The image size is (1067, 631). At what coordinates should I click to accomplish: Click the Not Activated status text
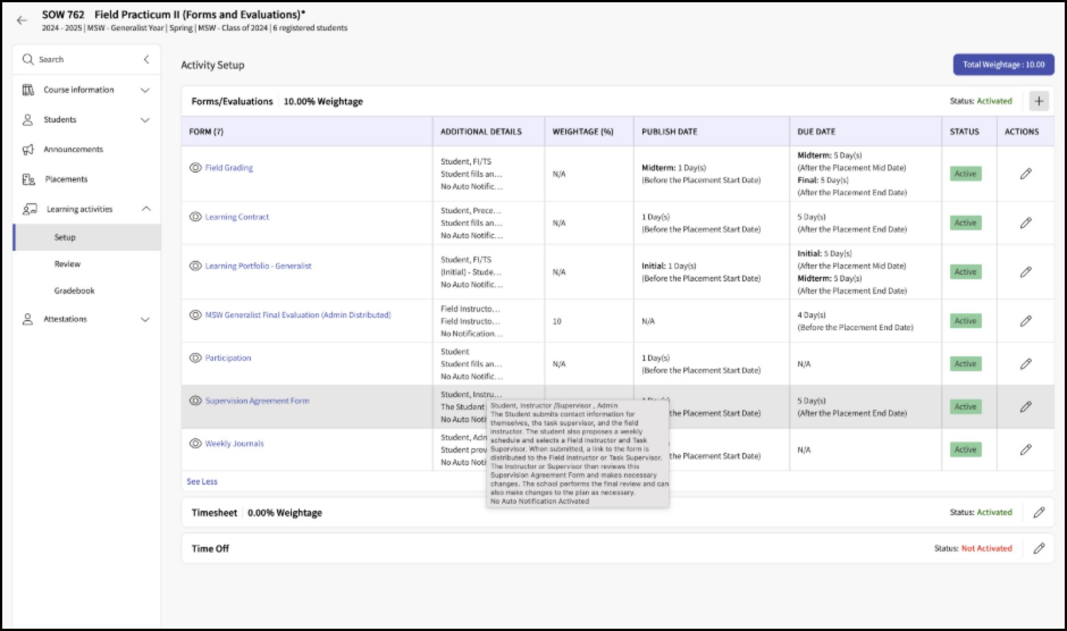point(986,548)
